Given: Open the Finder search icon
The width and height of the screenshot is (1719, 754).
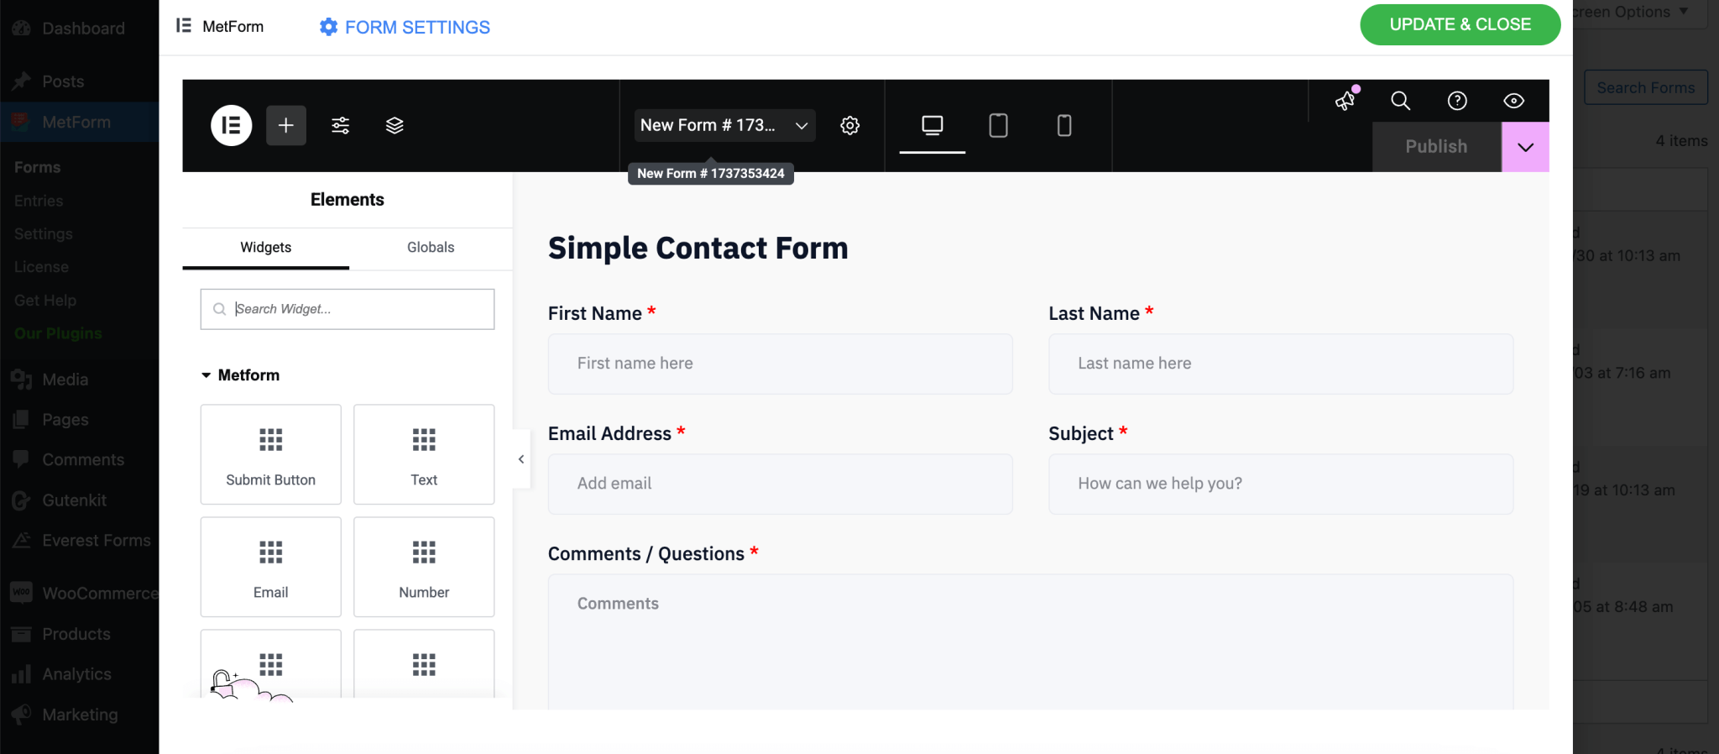Looking at the screenshot, I should click(x=1399, y=101).
